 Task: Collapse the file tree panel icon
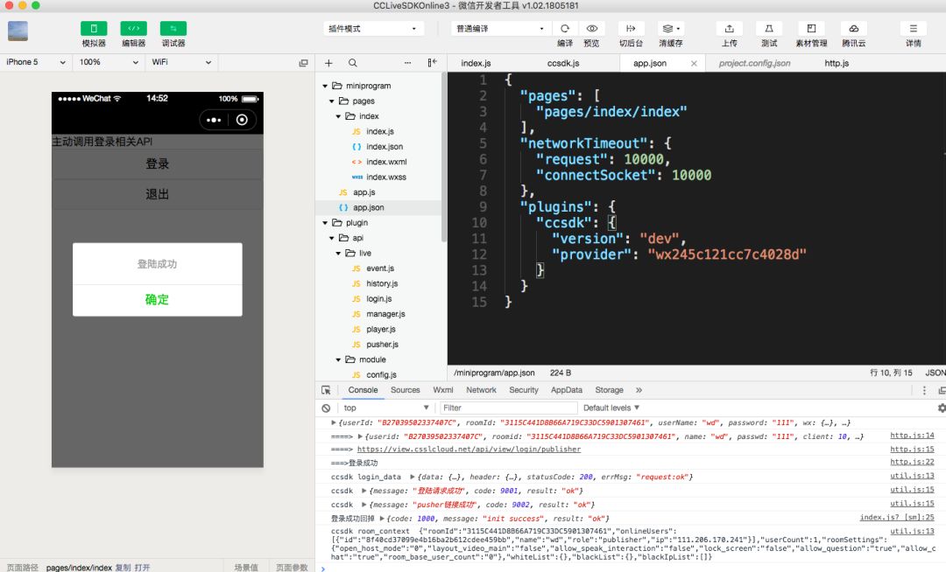433,63
